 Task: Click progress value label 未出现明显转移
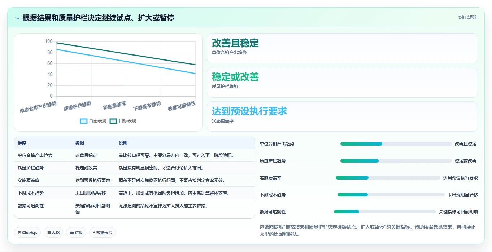[x=463, y=195]
